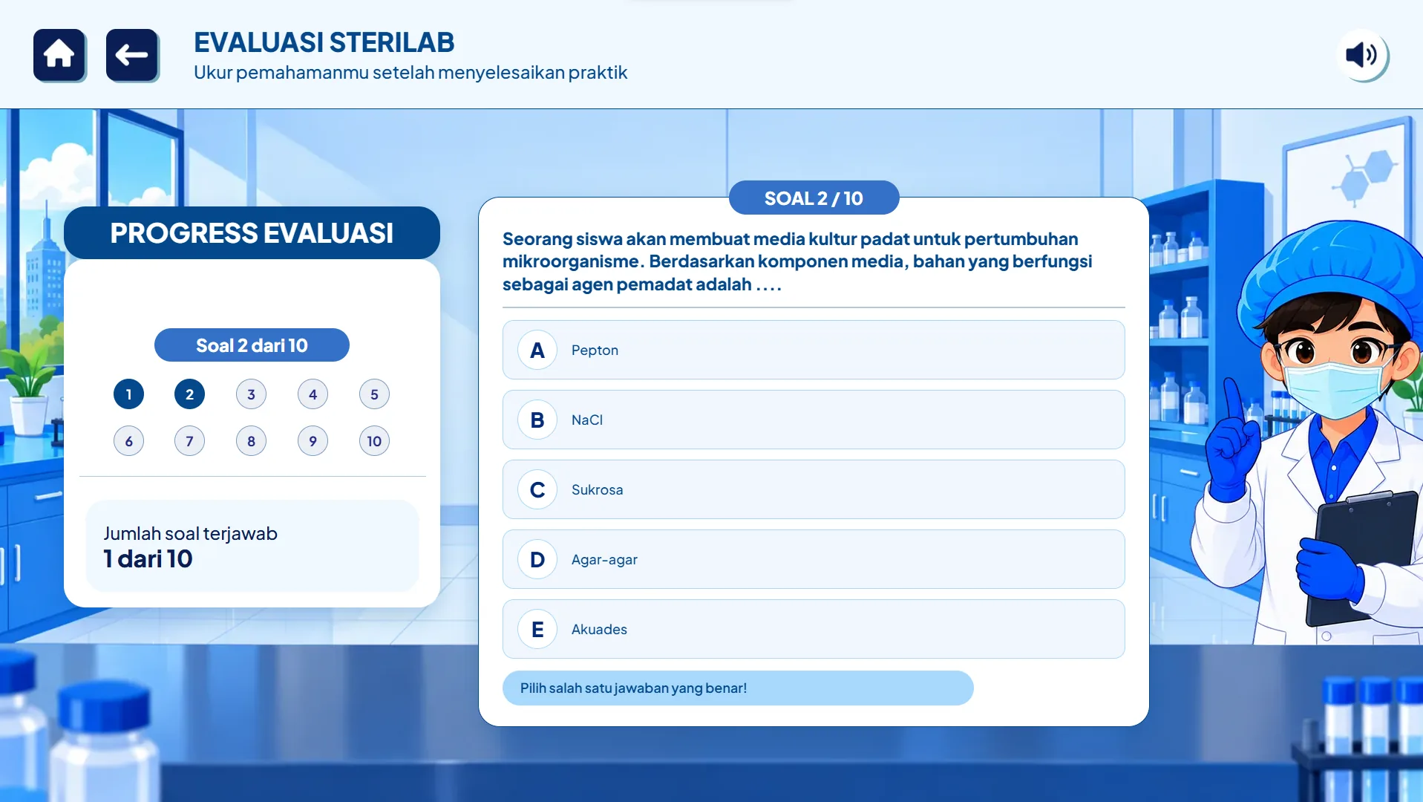Screen dimensions: 1423x802
Task: Click the 'Soal 2 dari 10' pill
Action: (252, 345)
